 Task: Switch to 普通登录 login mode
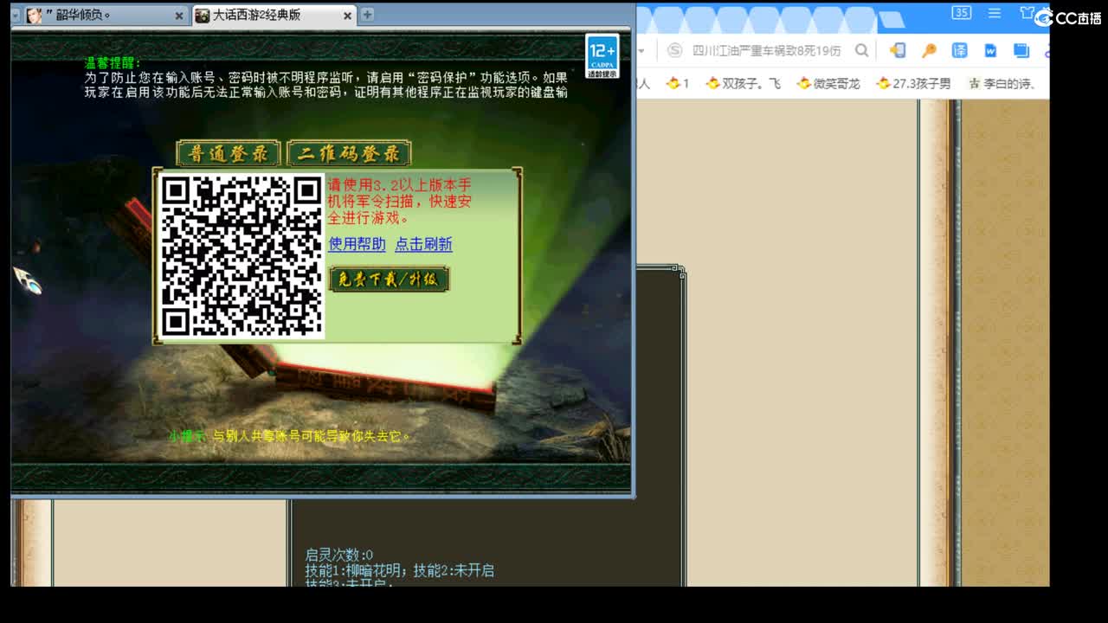229,154
